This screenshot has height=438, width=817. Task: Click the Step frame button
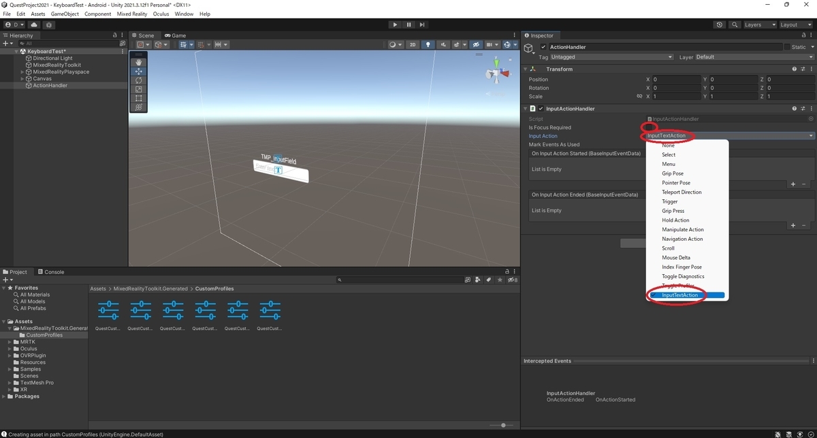422,24
